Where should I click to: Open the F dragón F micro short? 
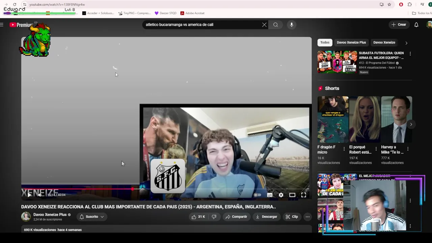[333, 119]
